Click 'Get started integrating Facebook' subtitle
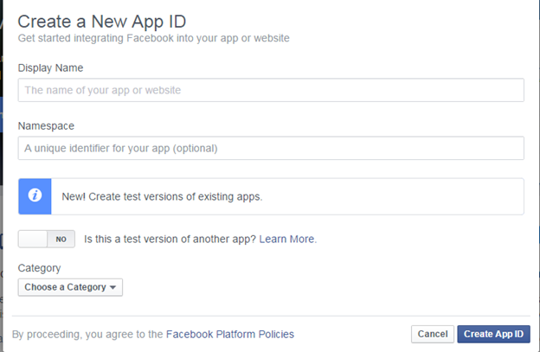Viewport: 540px width, 352px height. coord(153,38)
